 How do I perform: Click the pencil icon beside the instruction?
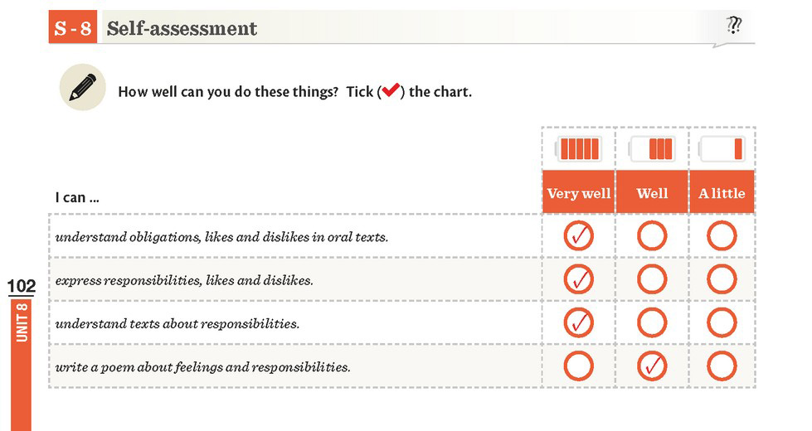tap(82, 87)
